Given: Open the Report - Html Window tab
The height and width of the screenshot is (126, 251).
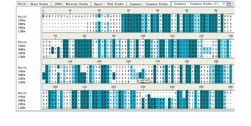Looking at the screenshot, I should [109, 4].
